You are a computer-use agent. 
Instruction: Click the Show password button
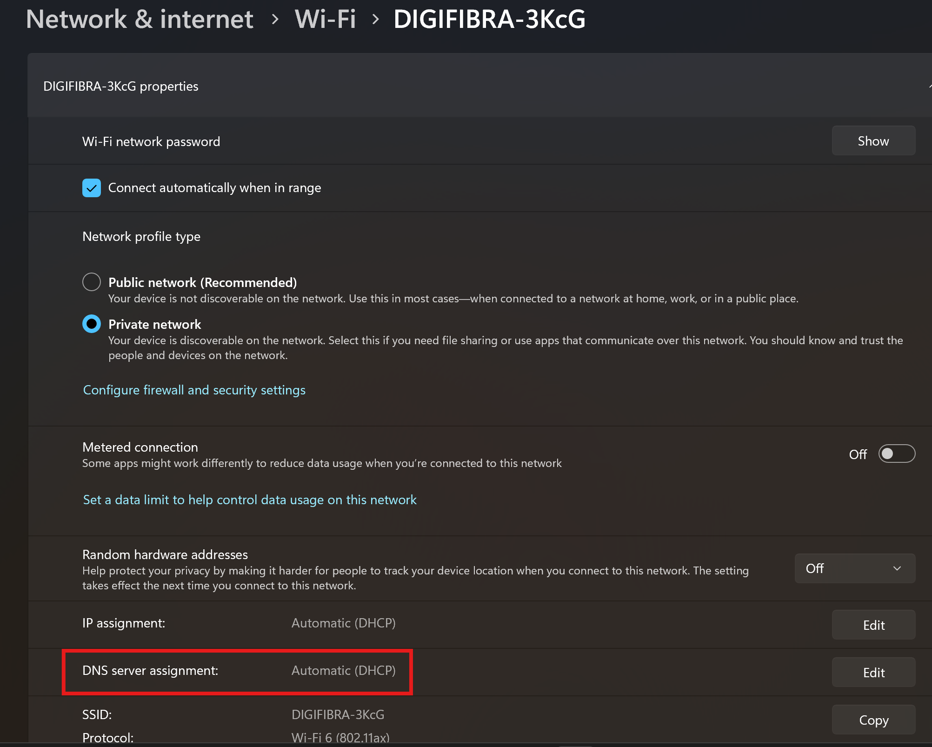[873, 141]
